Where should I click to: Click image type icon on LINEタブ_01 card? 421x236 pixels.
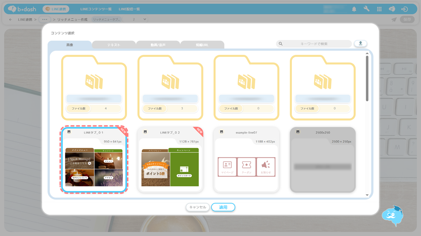pos(69,132)
